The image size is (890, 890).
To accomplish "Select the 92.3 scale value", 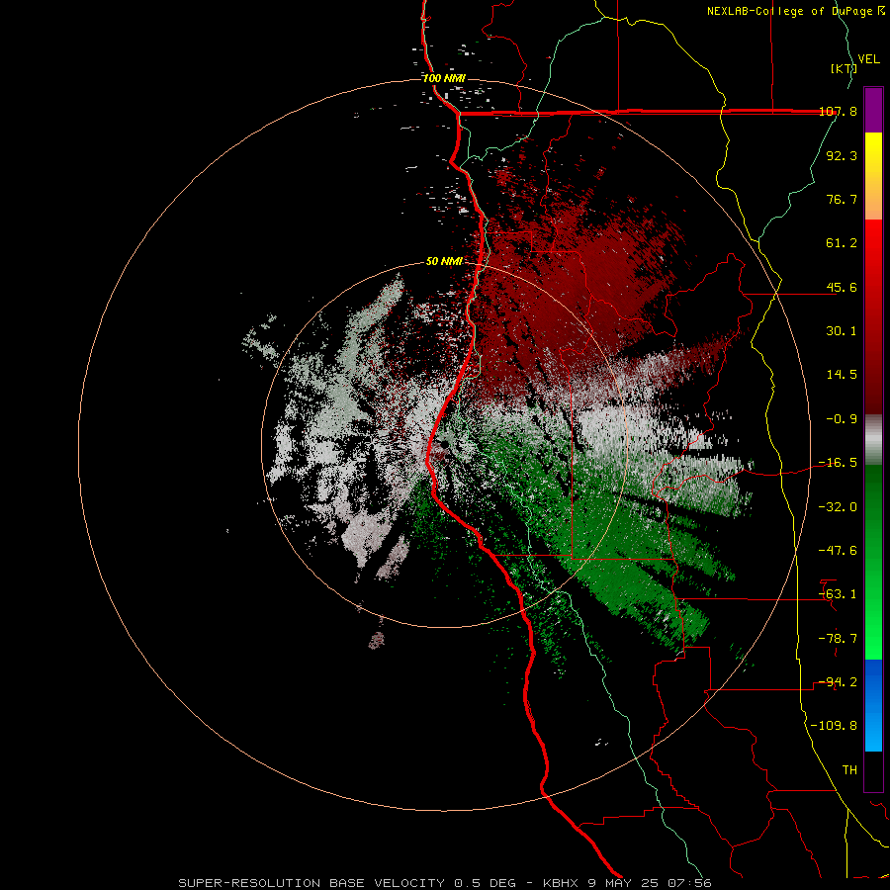I will (842, 155).
